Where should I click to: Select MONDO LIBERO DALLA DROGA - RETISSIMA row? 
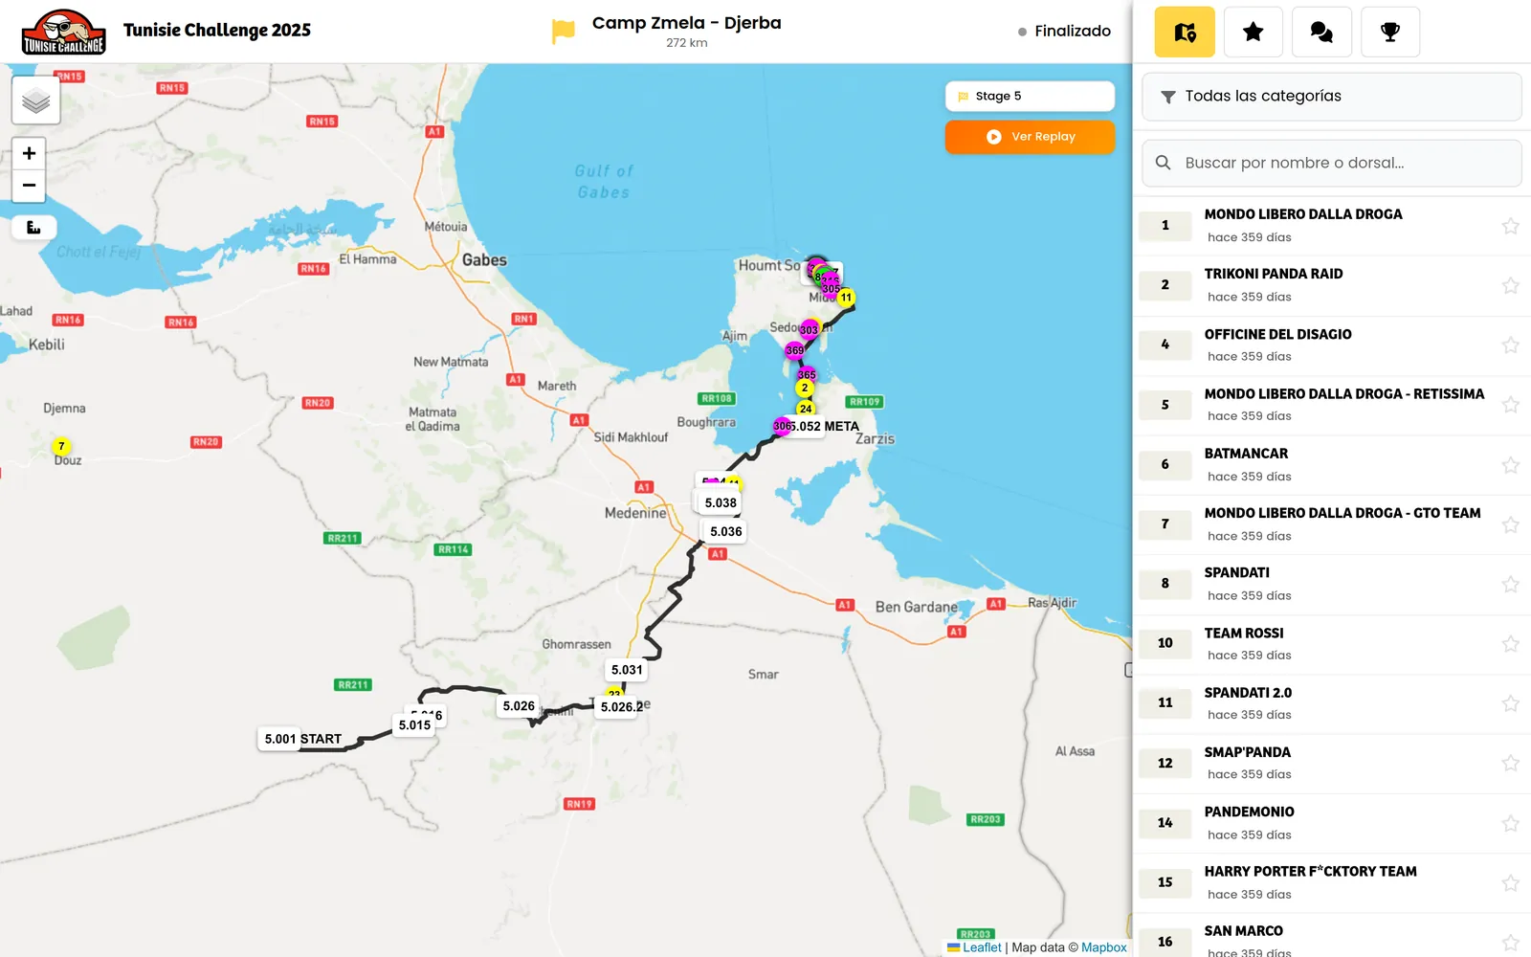click(1331, 405)
